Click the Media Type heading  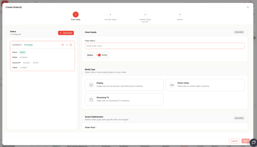point(90,69)
